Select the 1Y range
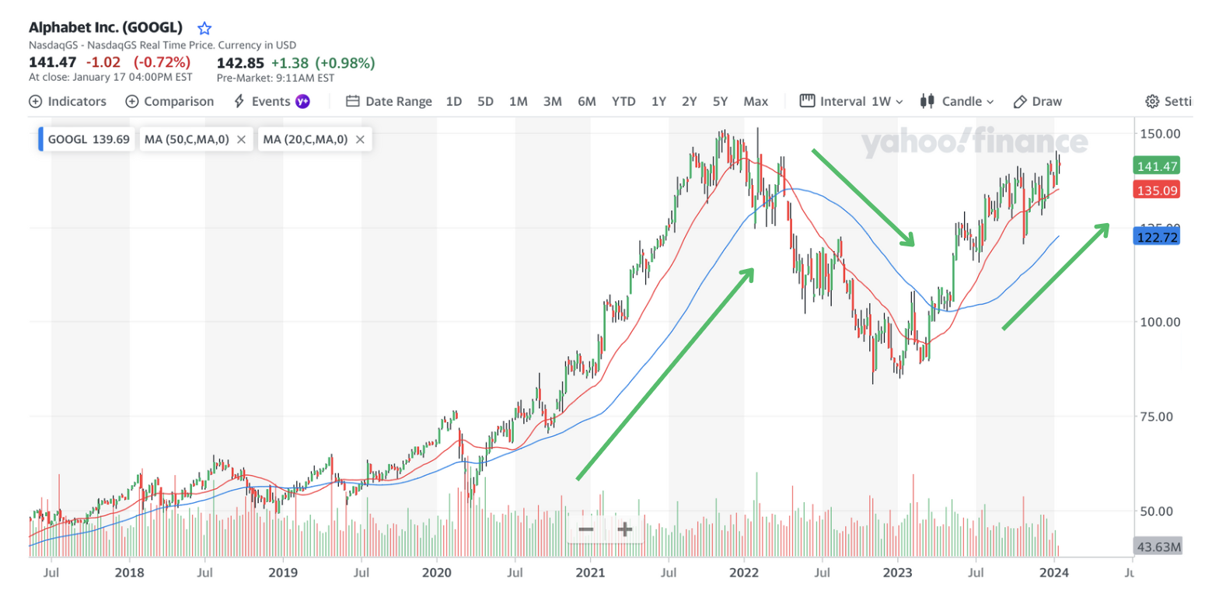 point(658,101)
